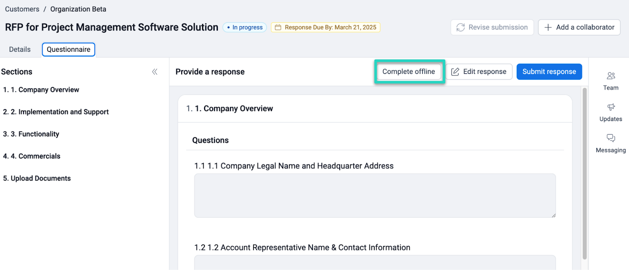Select the Questionnaire tab
This screenshot has width=629, height=270.
pos(68,49)
